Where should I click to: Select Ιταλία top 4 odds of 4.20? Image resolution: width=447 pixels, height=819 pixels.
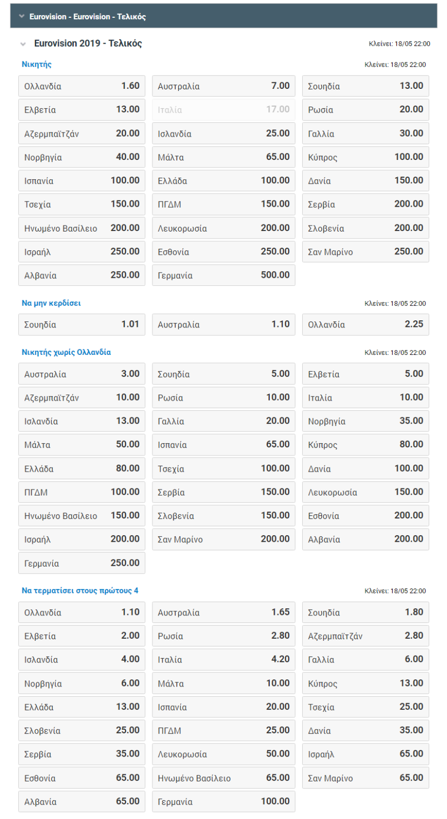(223, 660)
